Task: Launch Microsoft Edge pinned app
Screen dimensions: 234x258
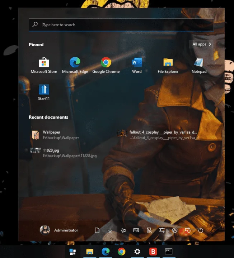Action: pos(75,65)
